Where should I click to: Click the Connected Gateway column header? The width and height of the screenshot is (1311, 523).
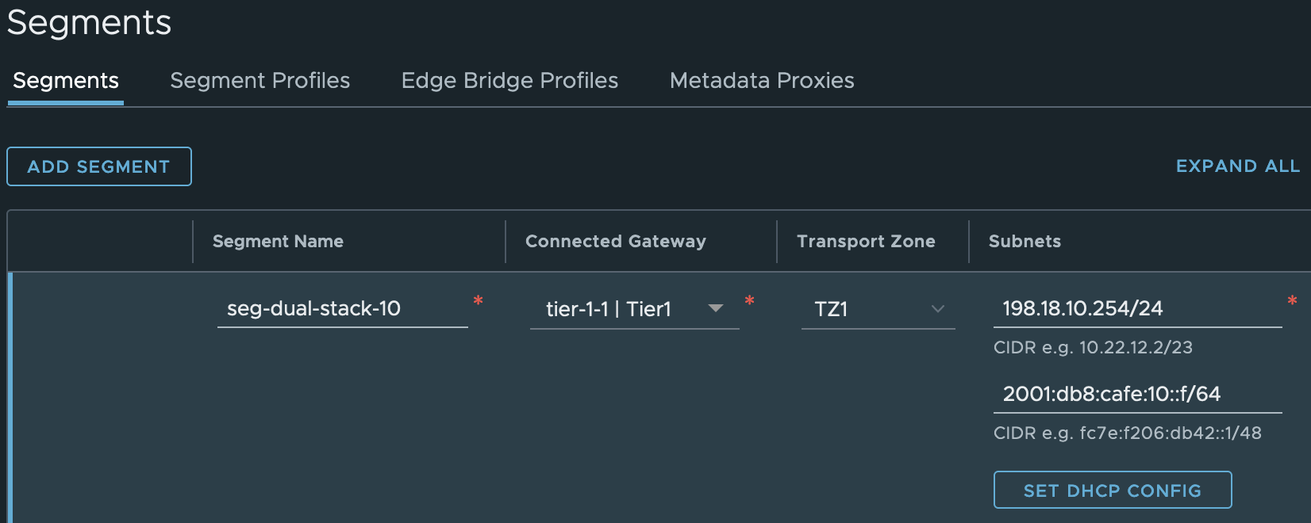pos(615,242)
